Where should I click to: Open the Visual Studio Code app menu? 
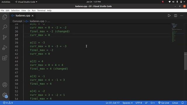tap(26, 2)
